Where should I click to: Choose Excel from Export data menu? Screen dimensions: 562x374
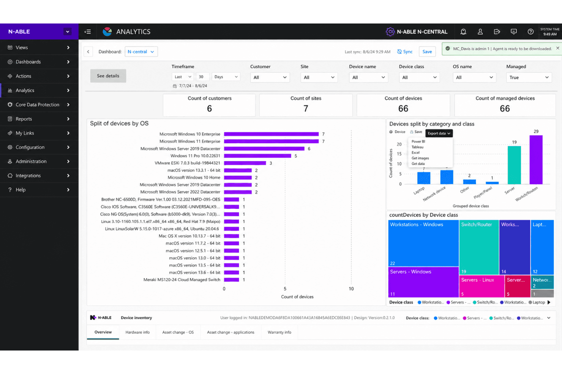[415, 153]
